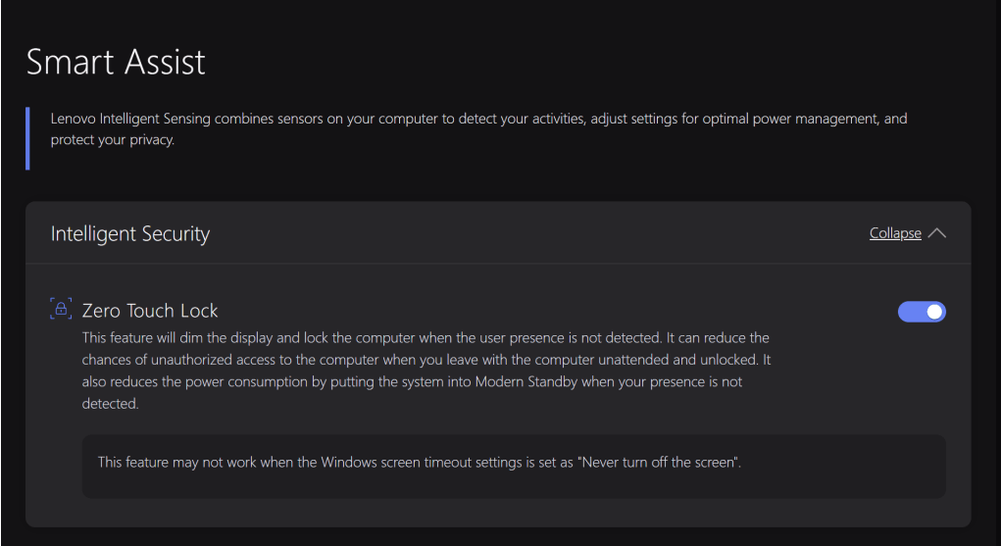Click the Intelligent Security section title
This screenshot has height=546, width=1001.
[x=130, y=233]
